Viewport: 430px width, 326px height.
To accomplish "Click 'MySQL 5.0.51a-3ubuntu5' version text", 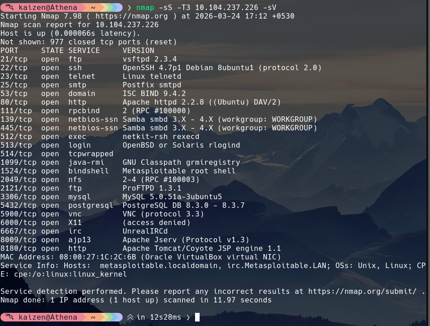I will 172,197.
